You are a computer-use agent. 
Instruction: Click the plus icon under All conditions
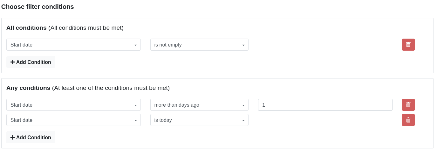pyautogui.click(x=13, y=62)
